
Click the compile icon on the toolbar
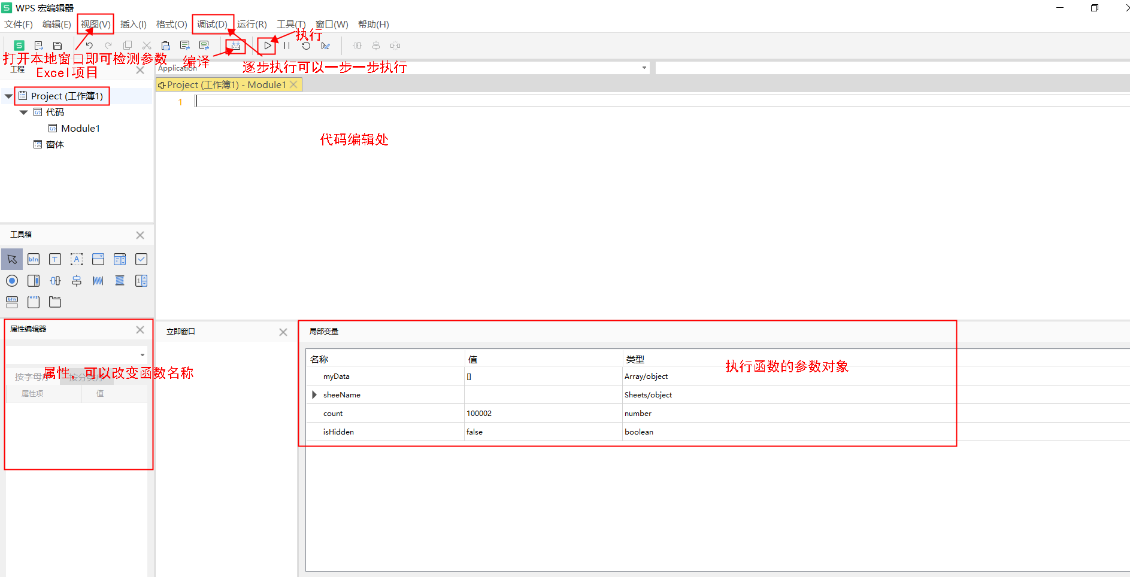pyautogui.click(x=235, y=45)
